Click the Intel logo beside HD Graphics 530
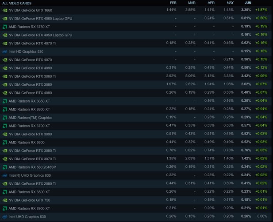273x222 pixels. [5, 52]
